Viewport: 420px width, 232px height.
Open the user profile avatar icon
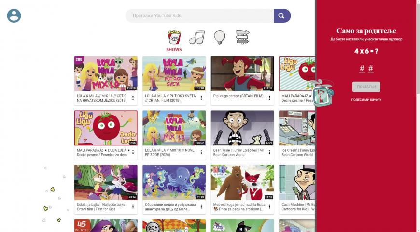pos(14,16)
